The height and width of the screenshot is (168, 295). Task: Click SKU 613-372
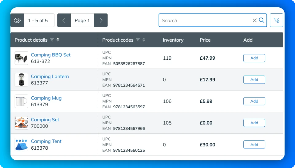[x=41, y=61]
